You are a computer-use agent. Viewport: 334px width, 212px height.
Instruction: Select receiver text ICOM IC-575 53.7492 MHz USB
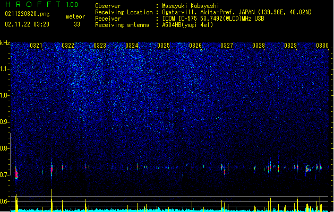click(213, 19)
